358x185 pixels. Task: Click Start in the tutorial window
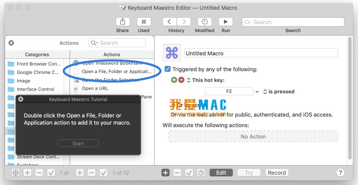tap(78, 144)
